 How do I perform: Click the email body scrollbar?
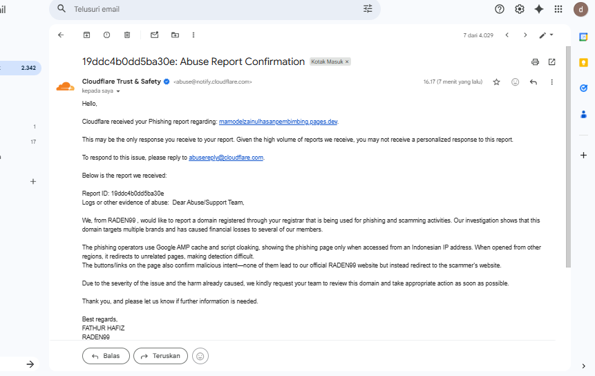tap(568, 157)
